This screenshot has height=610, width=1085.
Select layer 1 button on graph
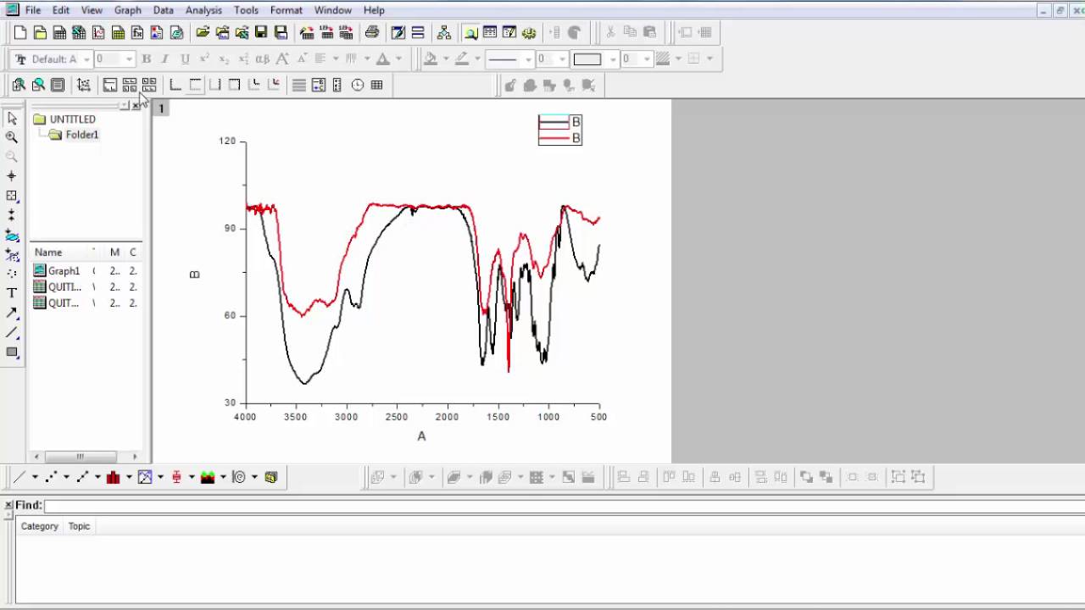pyautogui.click(x=161, y=108)
